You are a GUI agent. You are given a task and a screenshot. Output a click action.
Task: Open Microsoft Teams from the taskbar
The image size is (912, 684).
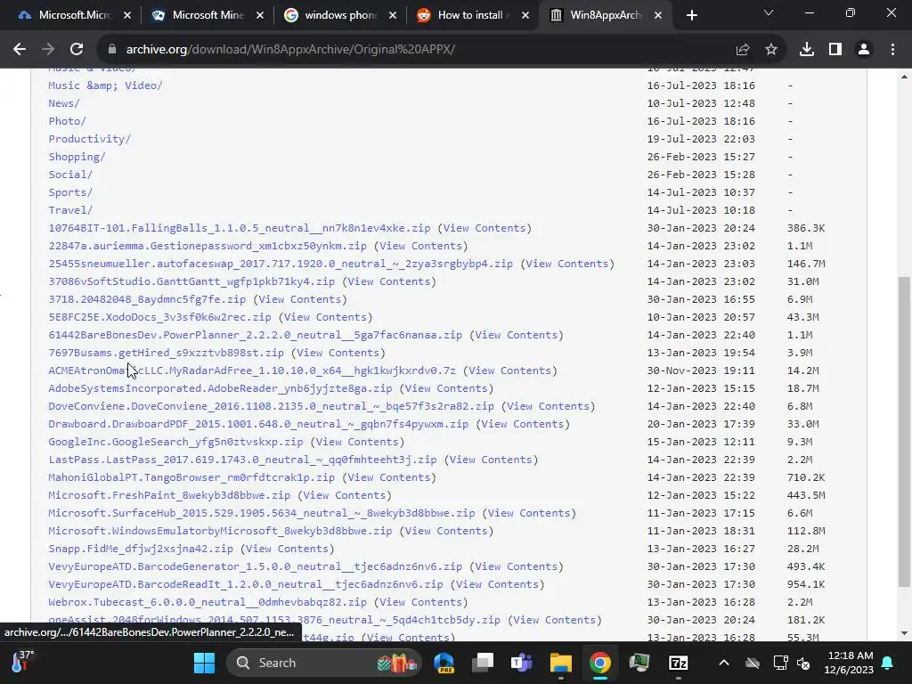pos(522,663)
